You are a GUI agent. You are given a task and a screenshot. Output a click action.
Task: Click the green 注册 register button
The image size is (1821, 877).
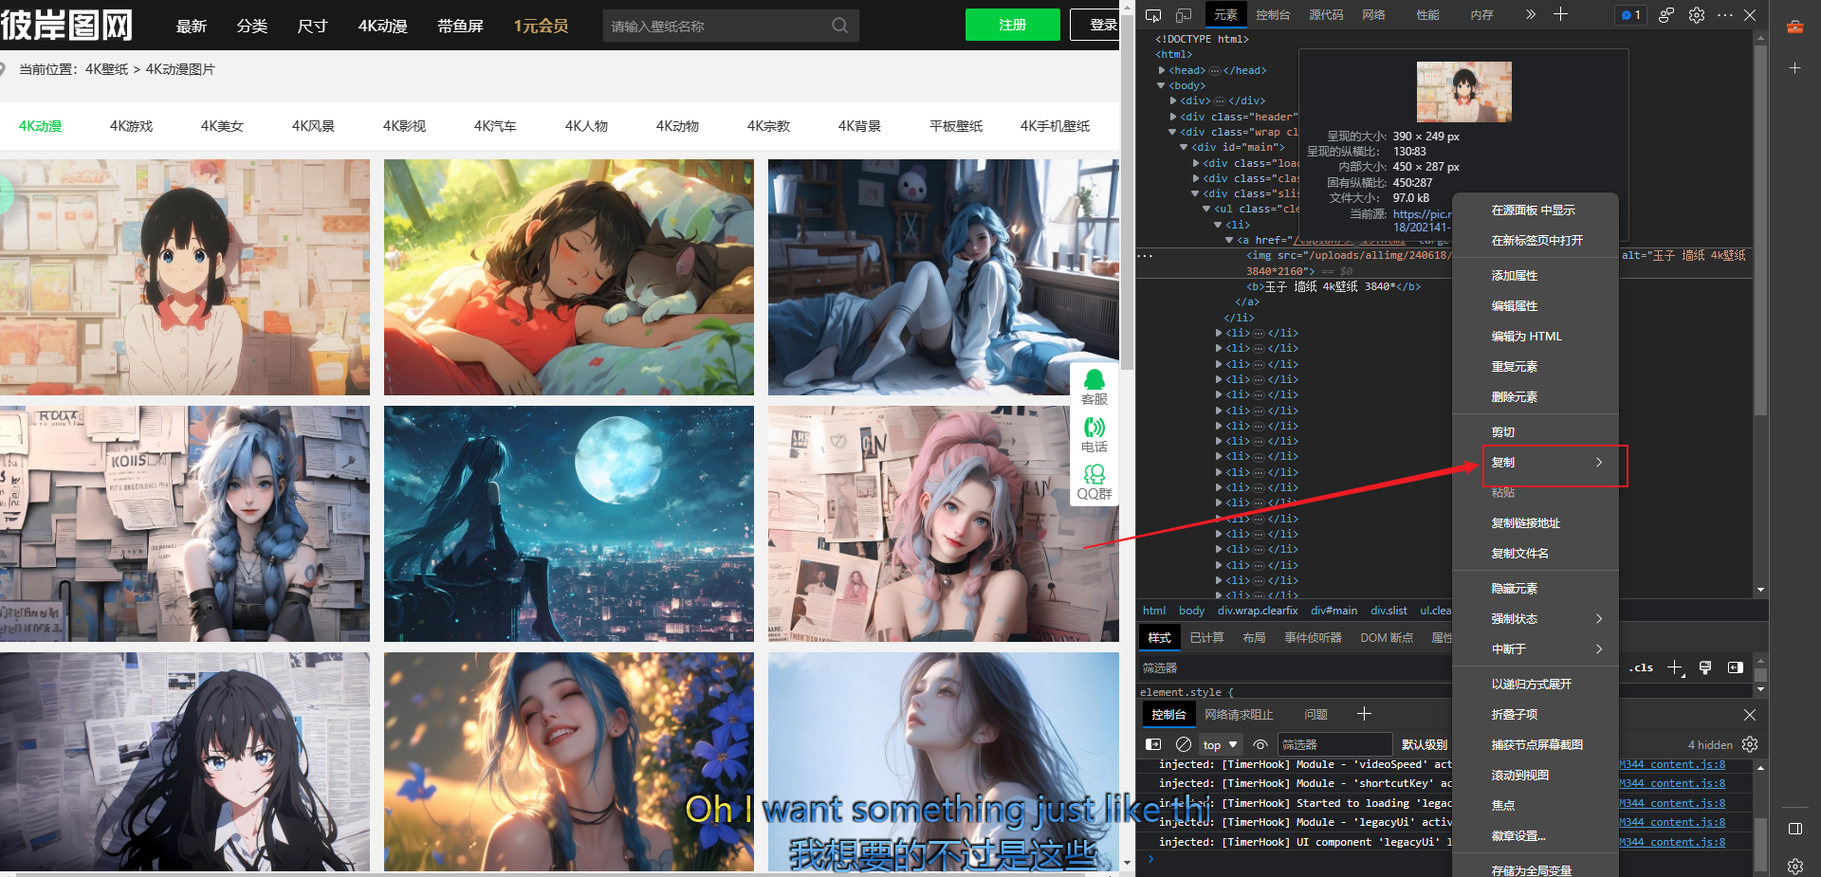(x=1012, y=25)
